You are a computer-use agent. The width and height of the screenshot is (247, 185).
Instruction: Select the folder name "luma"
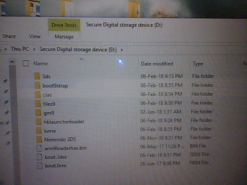tap(50, 131)
